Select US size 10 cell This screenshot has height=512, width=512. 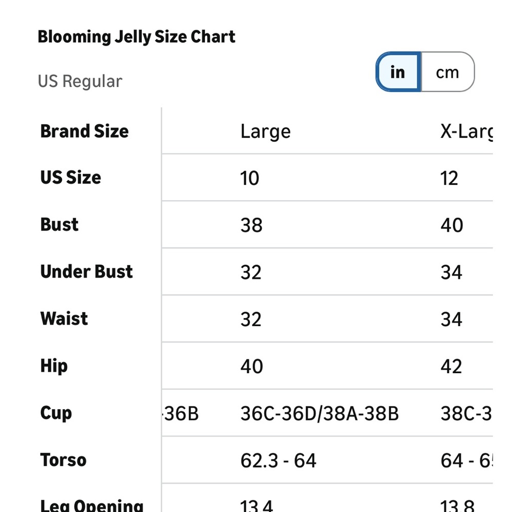point(250,179)
